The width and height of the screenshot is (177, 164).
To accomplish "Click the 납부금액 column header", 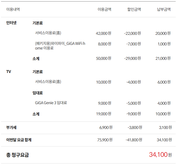I will click(x=164, y=10).
